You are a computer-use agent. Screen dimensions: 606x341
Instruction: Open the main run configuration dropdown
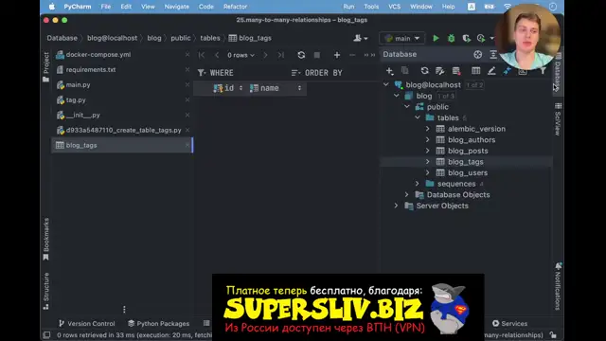(401, 38)
